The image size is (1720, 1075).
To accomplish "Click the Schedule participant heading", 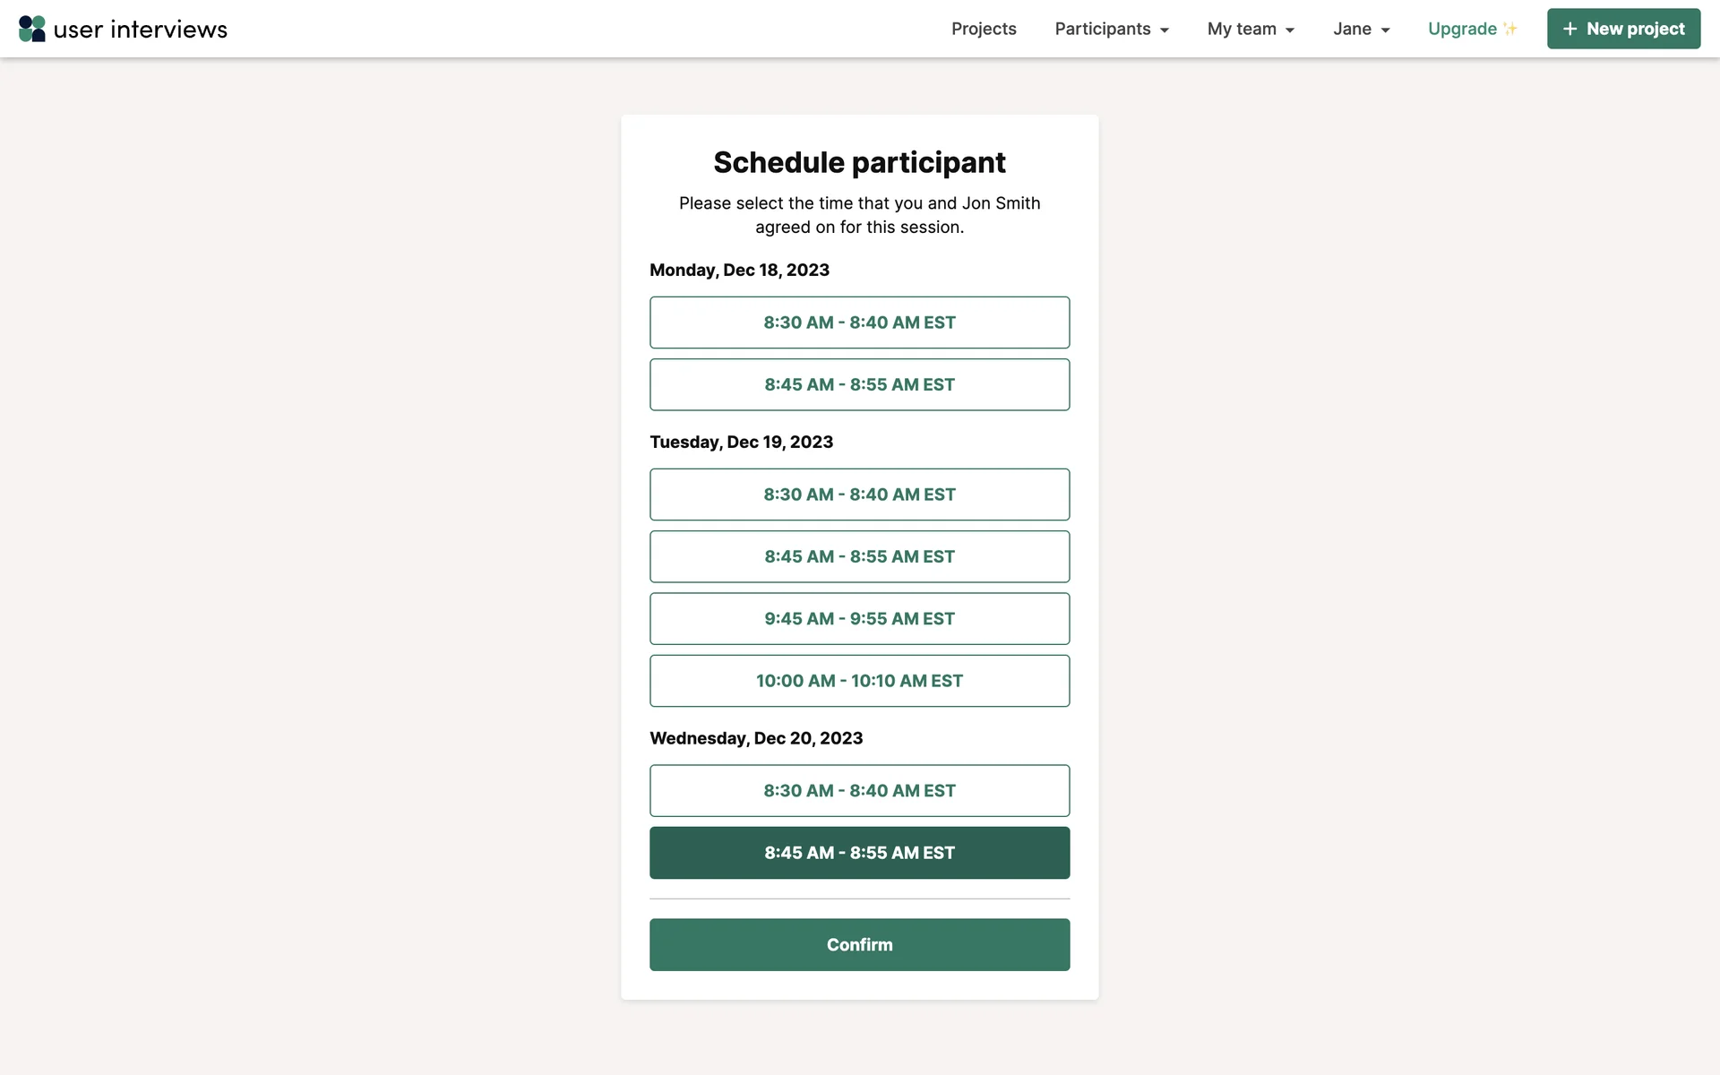I will click(x=859, y=162).
